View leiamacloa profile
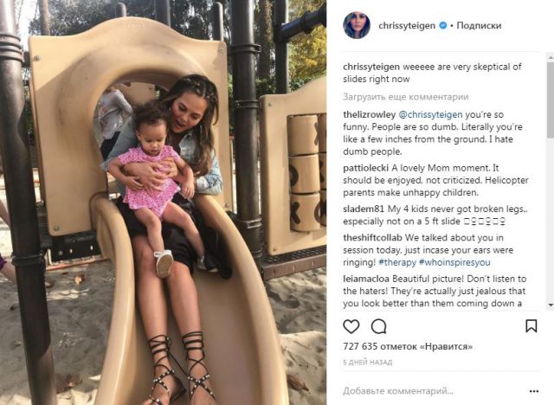 (x=366, y=279)
